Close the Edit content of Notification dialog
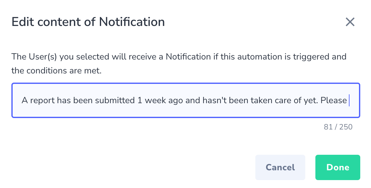371x188 pixels. tap(350, 22)
